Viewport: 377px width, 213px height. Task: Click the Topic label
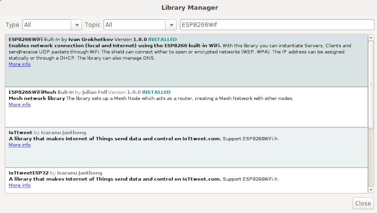(x=93, y=25)
